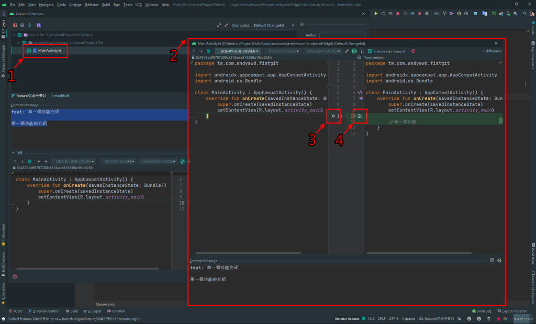536x324 pixels.
Task: Click the red Debug bug icon
Action: click(x=398, y=14)
